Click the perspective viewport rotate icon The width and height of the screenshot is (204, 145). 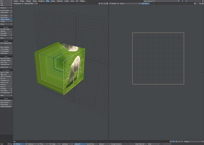[x=102, y=4]
